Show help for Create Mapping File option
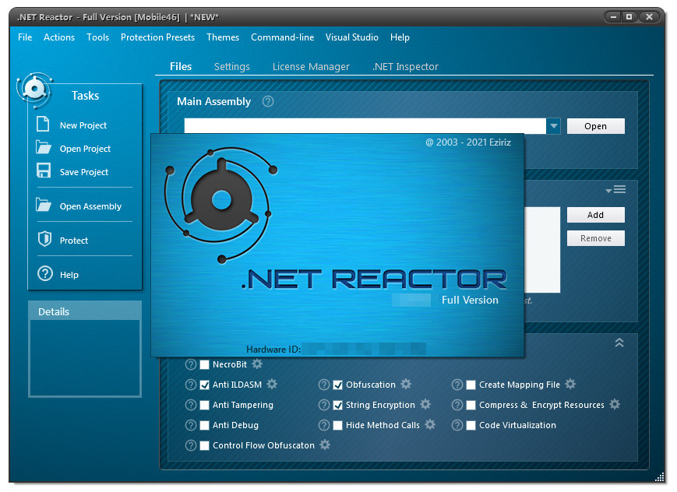This screenshot has width=677, height=492. [x=457, y=385]
